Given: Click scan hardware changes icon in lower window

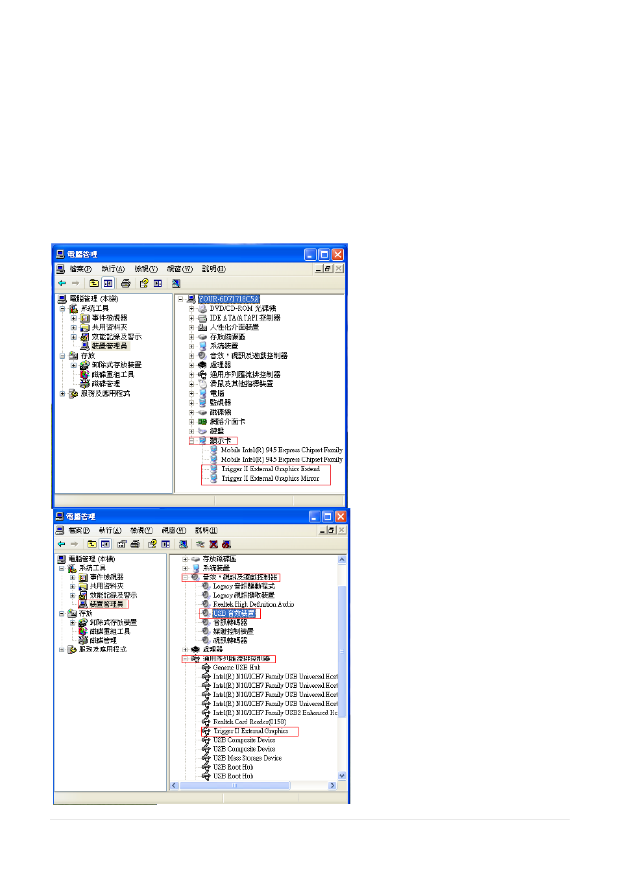Looking at the screenshot, I should [183, 544].
